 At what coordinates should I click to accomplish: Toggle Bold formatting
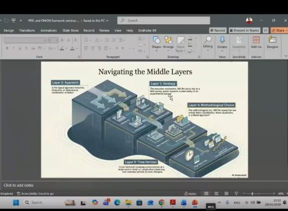tap(7, 48)
